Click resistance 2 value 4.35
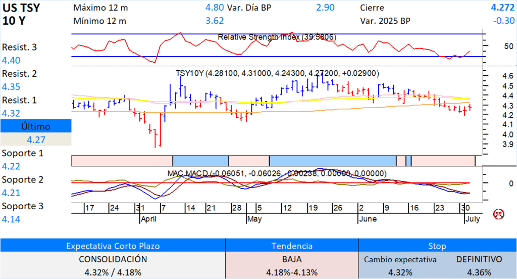This screenshot has width=517, height=279. [x=11, y=87]
